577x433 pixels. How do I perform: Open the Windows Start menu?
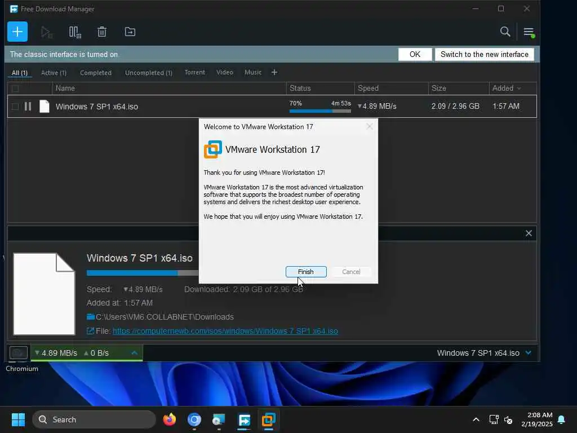point(18,419)
